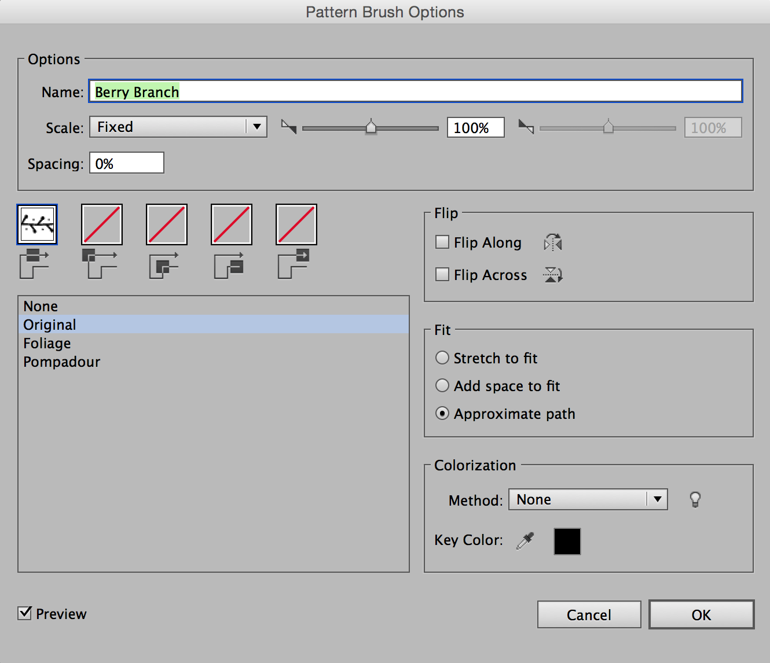Select the inner corner tile box

pyautogui.click(x=167, y=224)
